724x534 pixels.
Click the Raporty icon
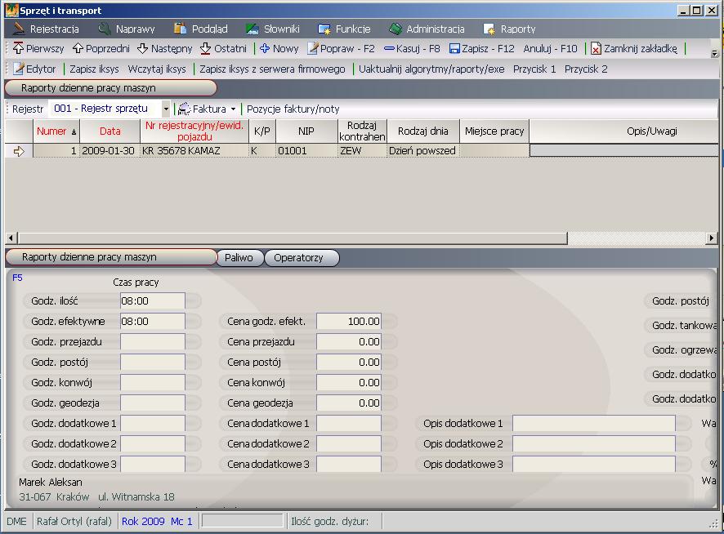click(x=489, y=29)
